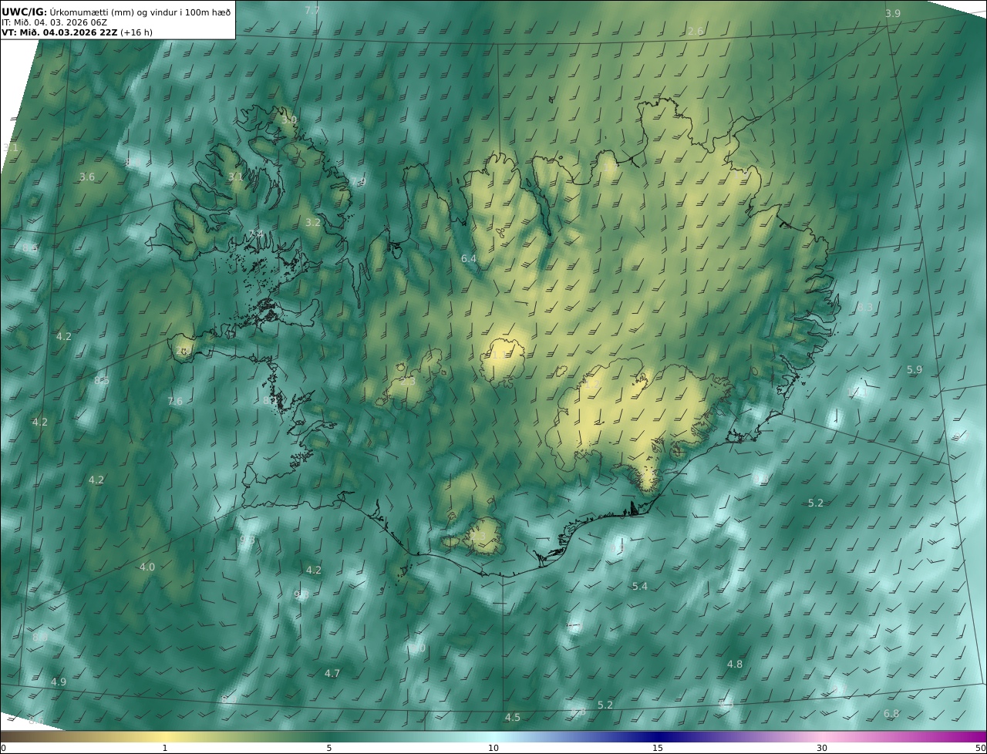This screenshot has width=987, height=754.
Task: Click the map value label '6.8'
Action: (891, 714)
